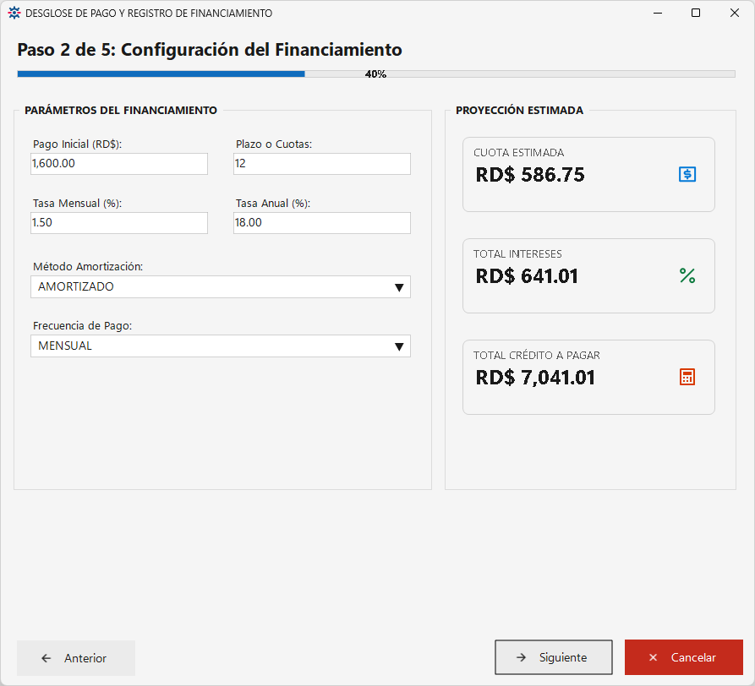The image size is (755, 686).
Task: Click the TOTAL INTERESES label
Action: (x=517, y=254)
